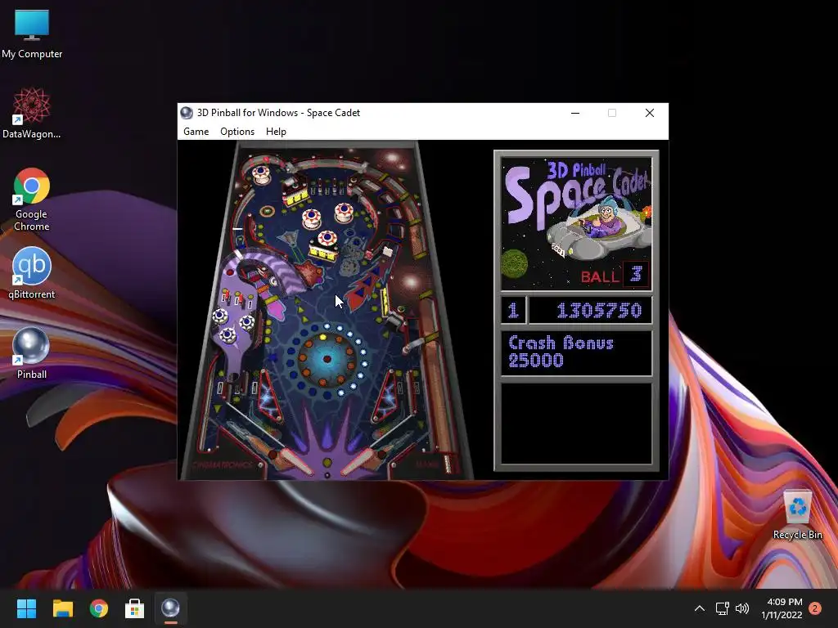838x628 pixels.
Task: Select the DataWagon desktop shortcut
Action: 32,113
